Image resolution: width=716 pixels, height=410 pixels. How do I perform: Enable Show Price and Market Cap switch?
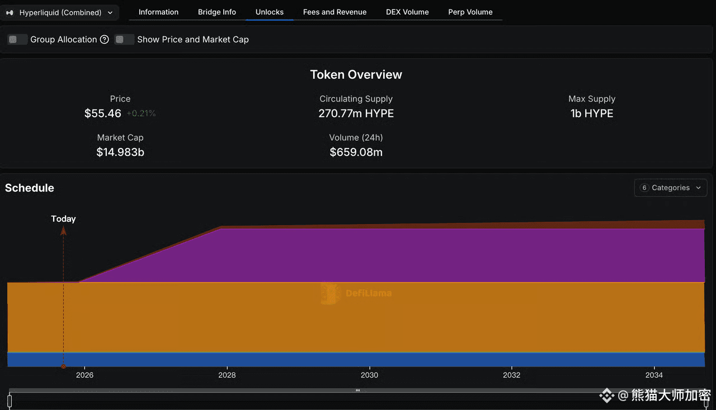[x=124, y=40]
